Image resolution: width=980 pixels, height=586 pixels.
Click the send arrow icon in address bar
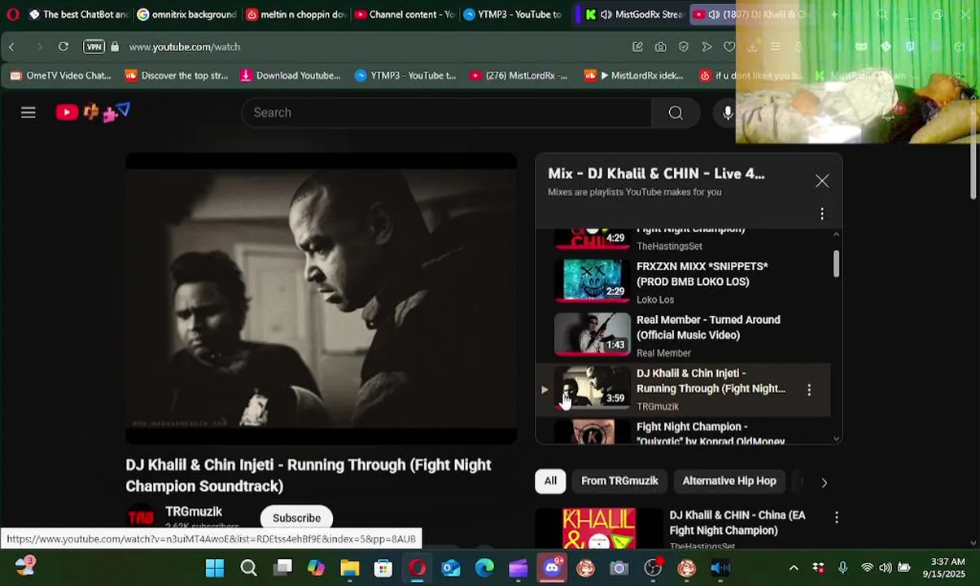click(707, 47)
